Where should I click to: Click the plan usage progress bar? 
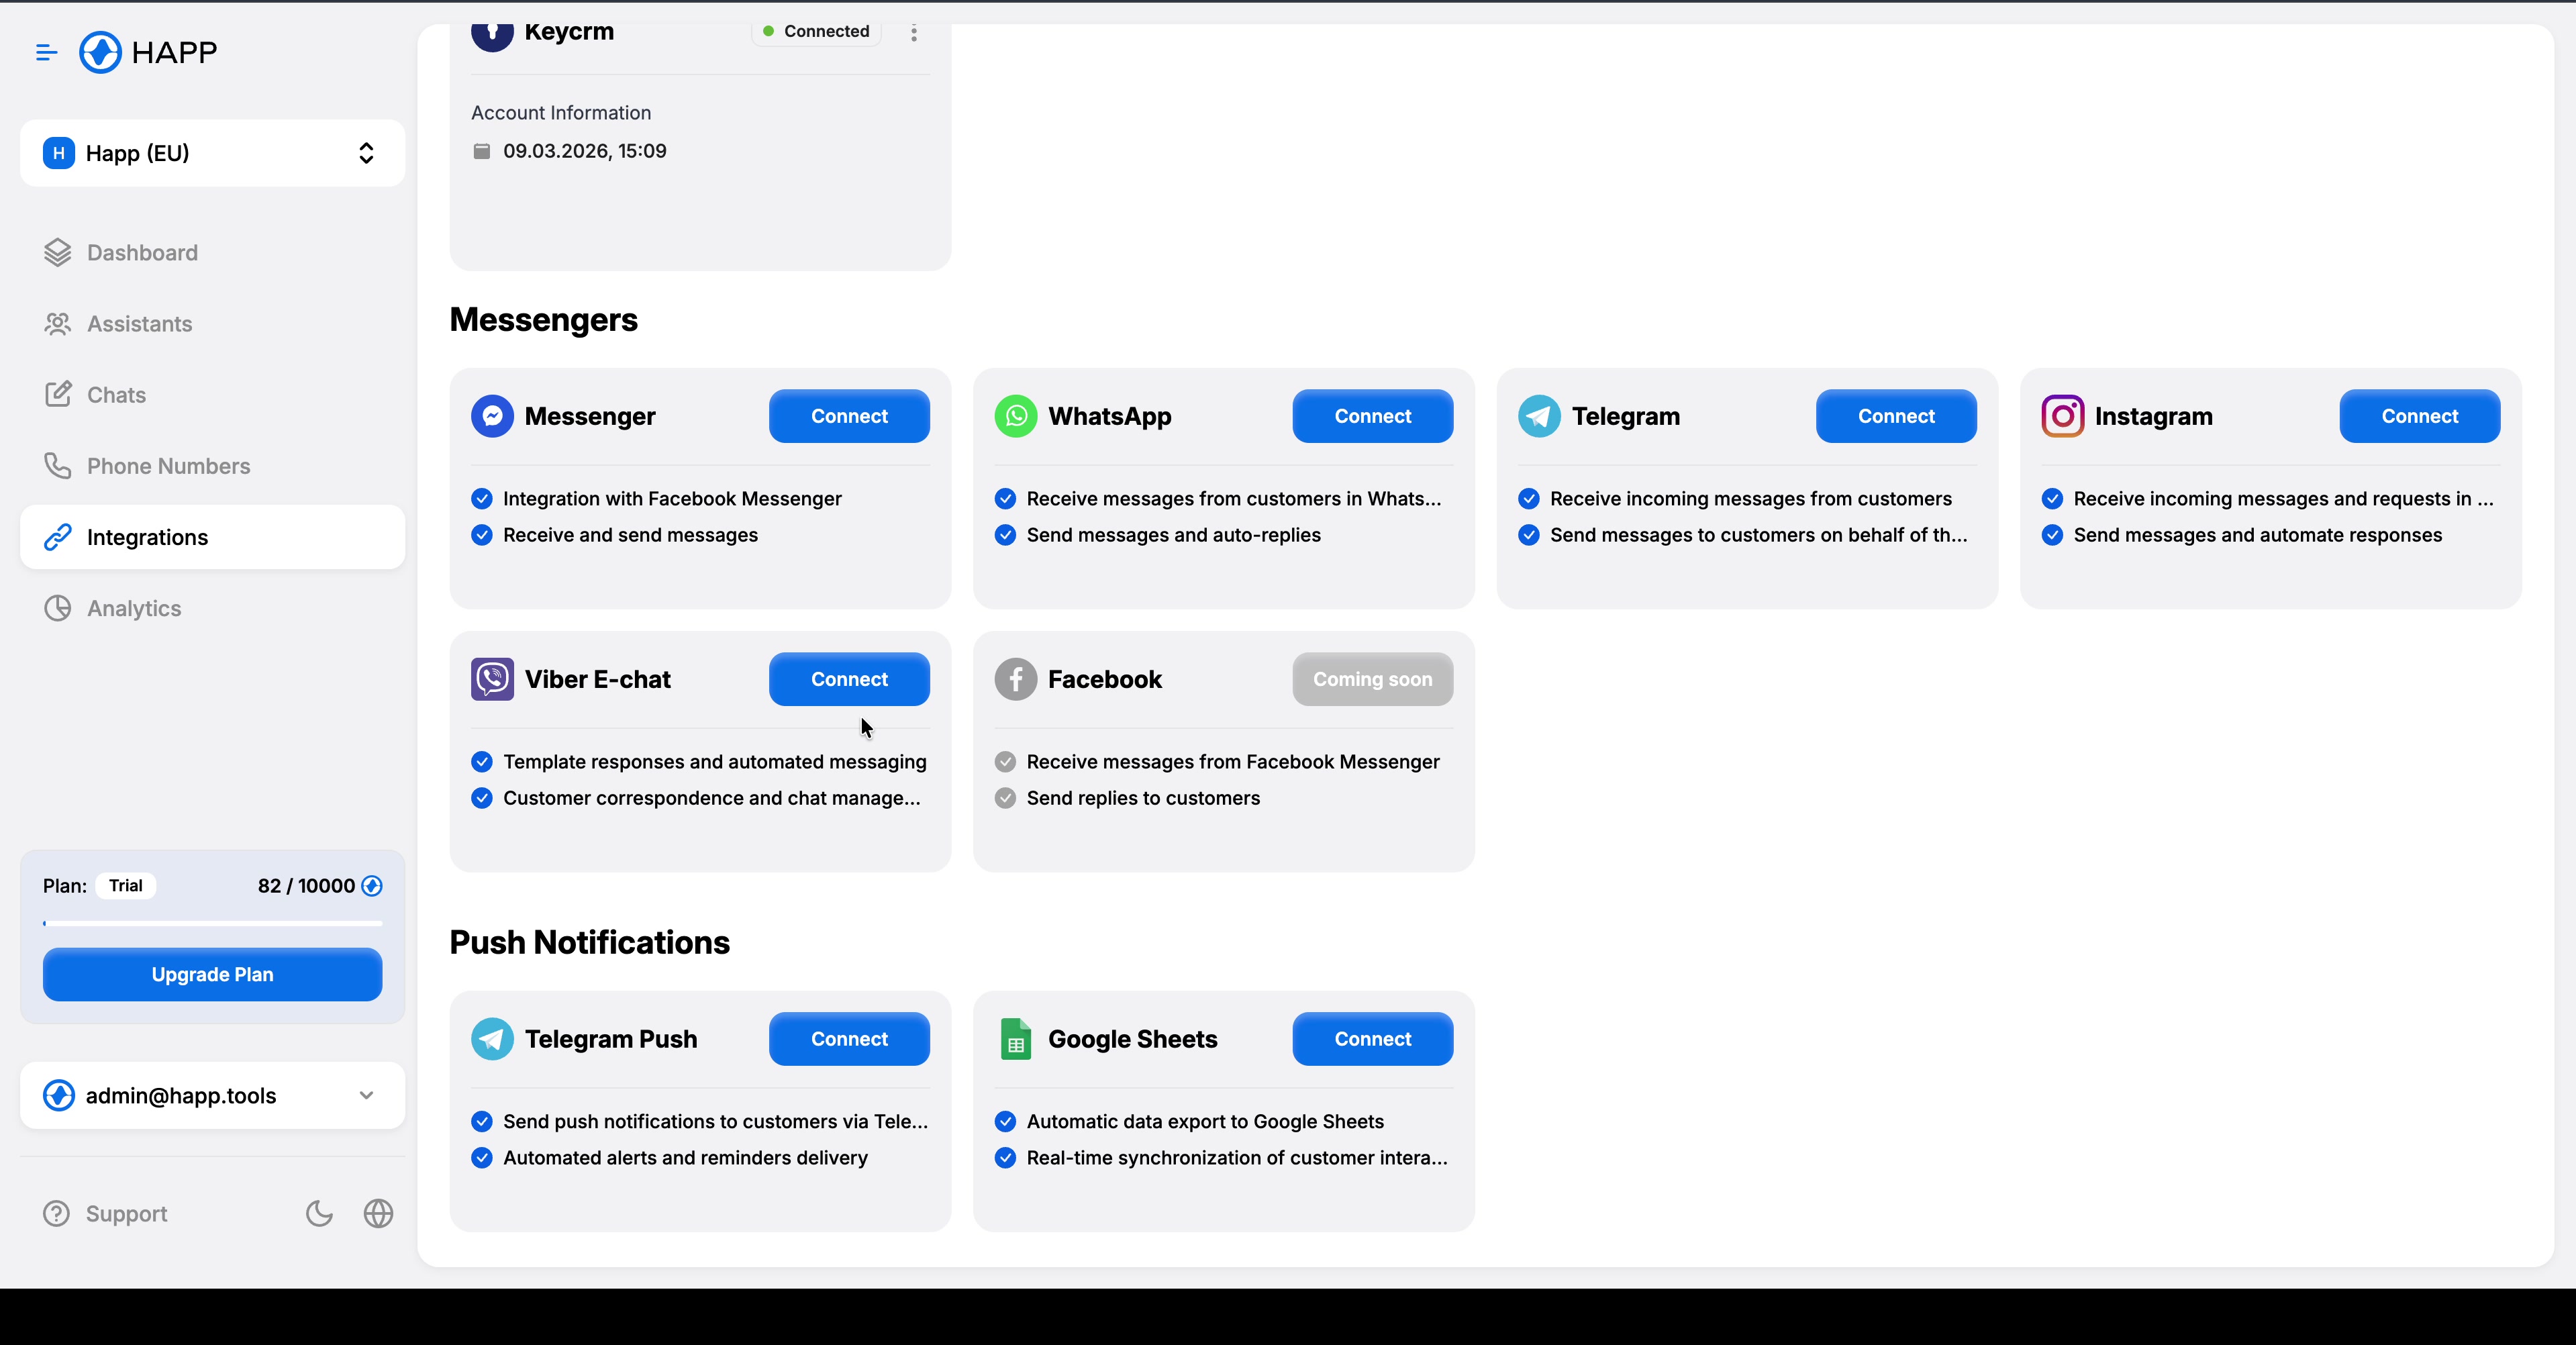212,923
